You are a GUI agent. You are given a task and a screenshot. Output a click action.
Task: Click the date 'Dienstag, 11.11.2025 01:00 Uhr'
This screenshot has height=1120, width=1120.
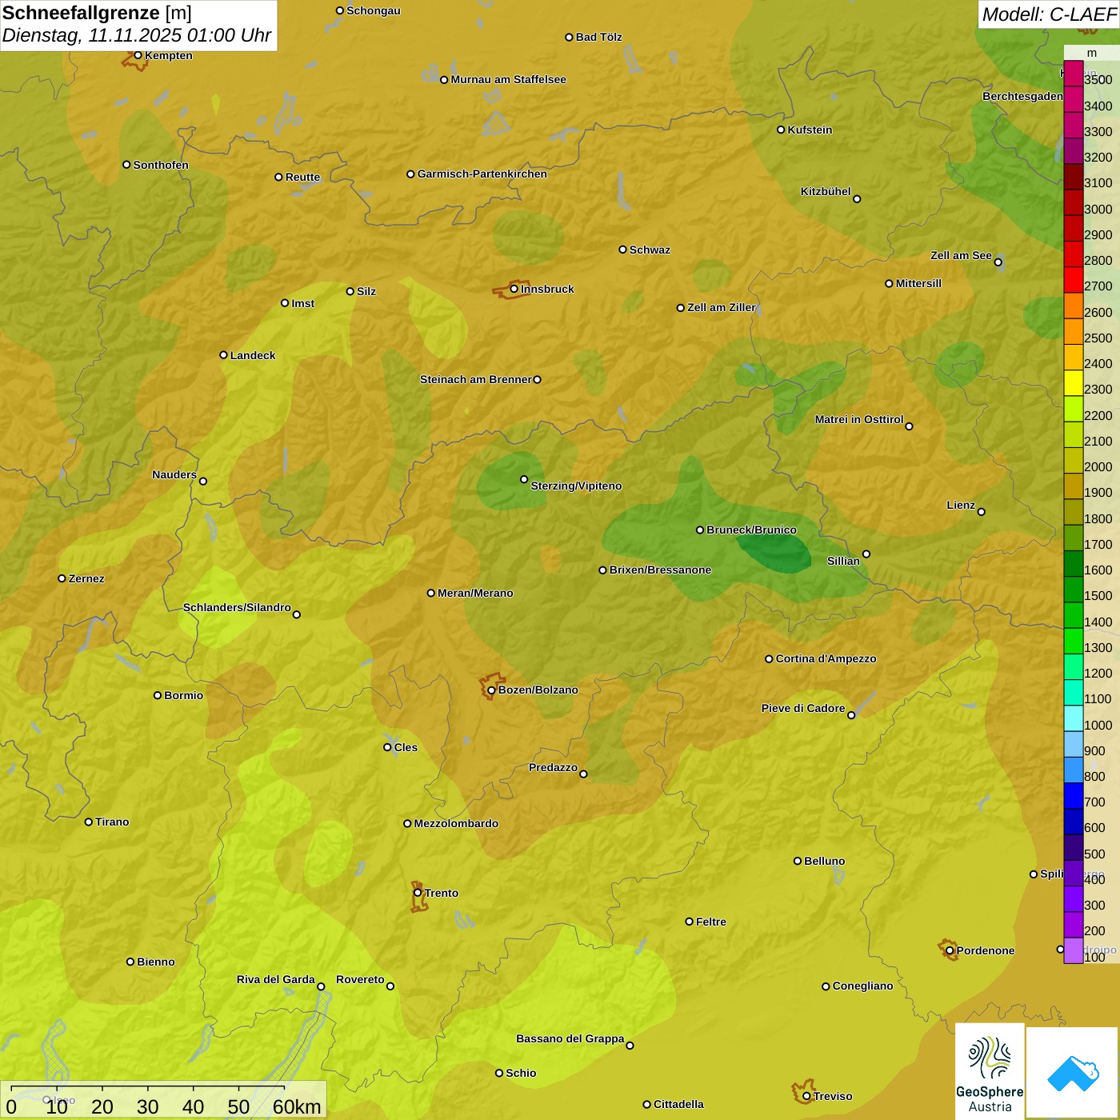coord(137,35)
